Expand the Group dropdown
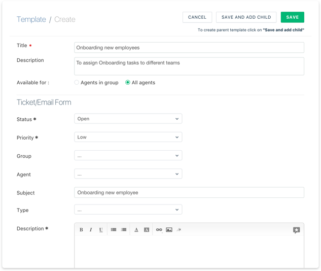321x271 pixels. [128, 155]
